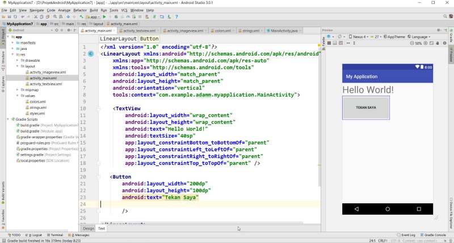Open the app run configuration dropdown
This screenshot has width=454, height=243.
93,17
